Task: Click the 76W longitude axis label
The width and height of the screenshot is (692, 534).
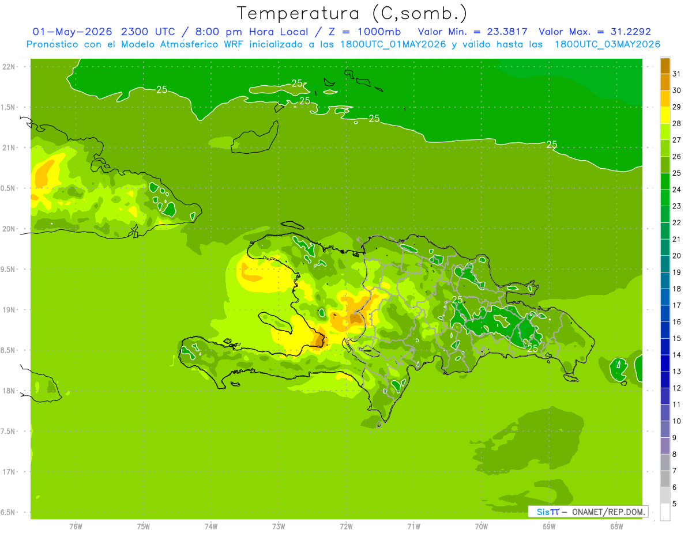Action: [76, 526]
